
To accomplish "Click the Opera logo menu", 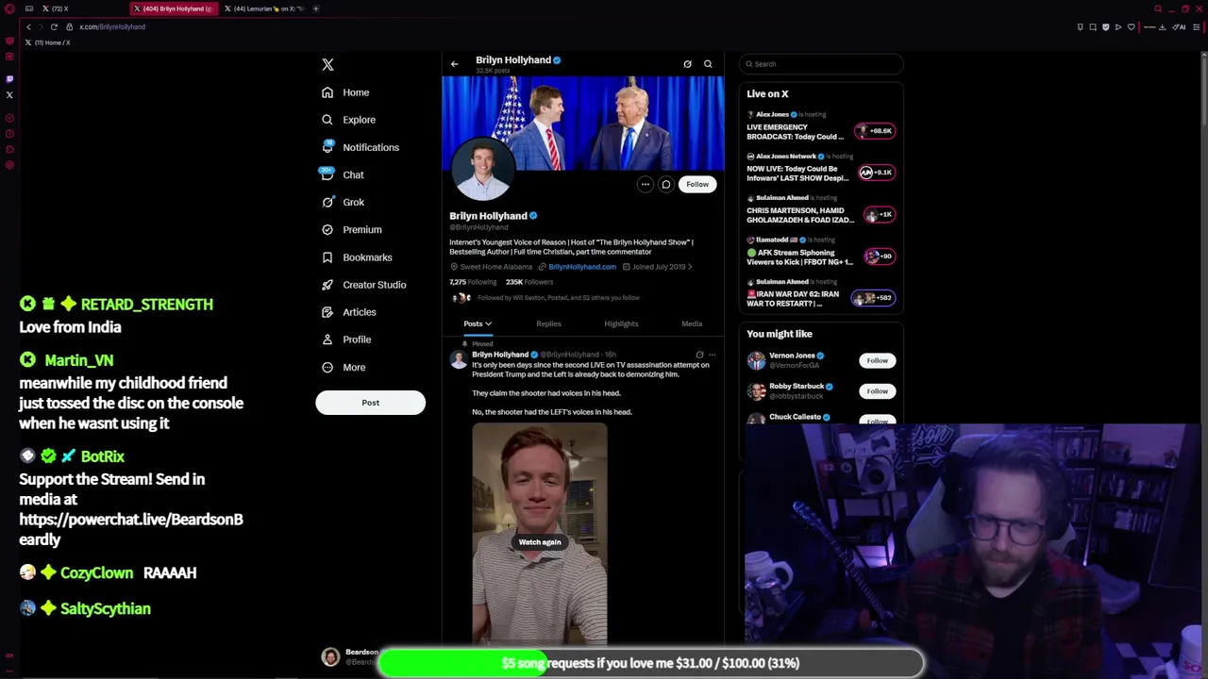I will (8, 8).
